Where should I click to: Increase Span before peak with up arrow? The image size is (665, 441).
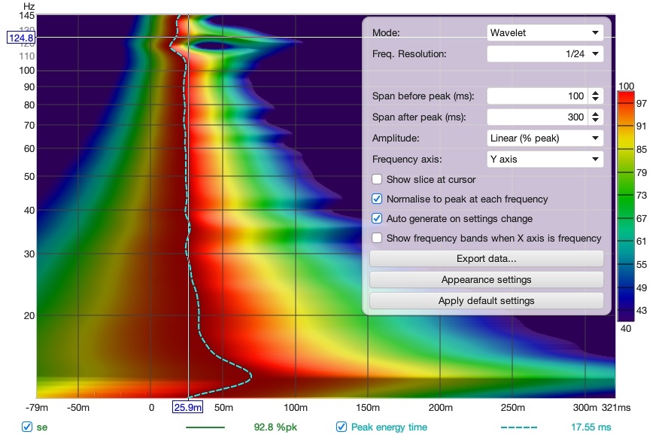[x=596, y=93]
